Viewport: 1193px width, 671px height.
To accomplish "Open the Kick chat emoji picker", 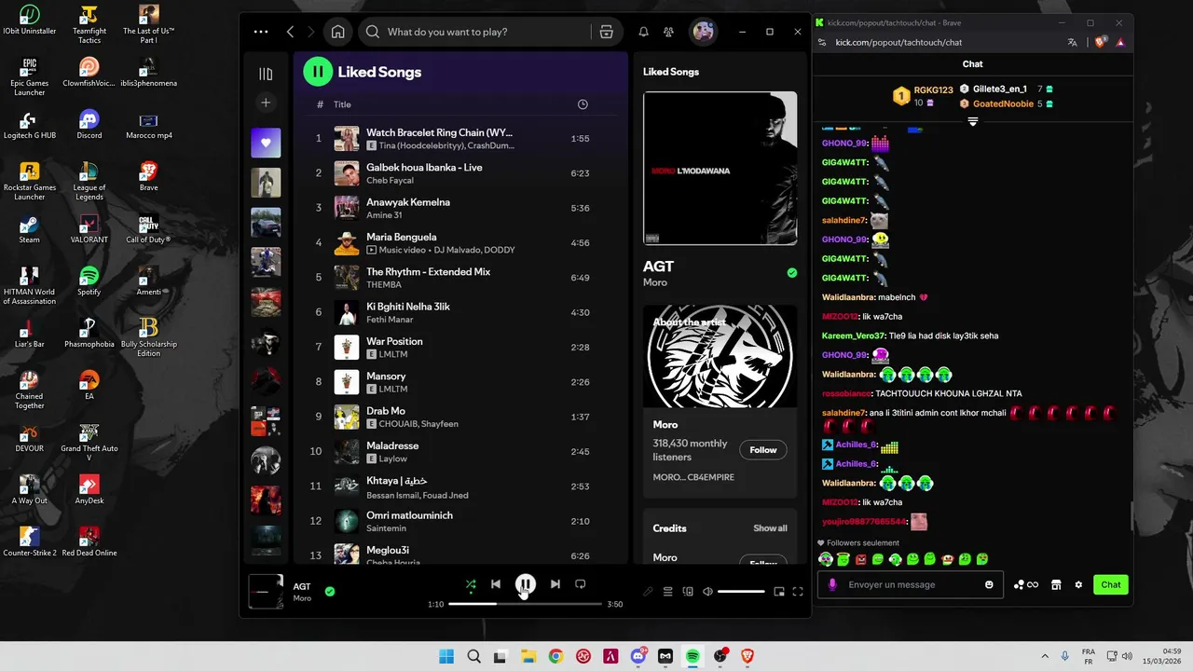I will point(989,584).
